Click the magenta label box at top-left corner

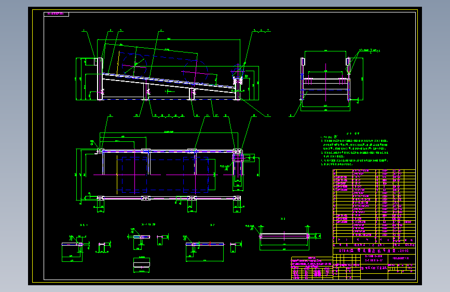click(56, 14)
